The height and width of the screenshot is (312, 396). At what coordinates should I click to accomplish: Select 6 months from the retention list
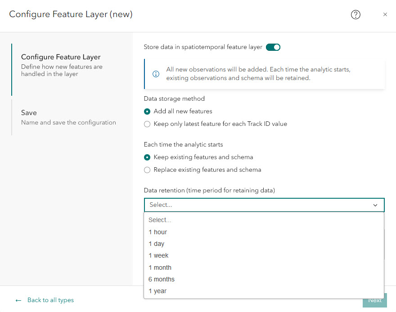(x=161, y=279)
